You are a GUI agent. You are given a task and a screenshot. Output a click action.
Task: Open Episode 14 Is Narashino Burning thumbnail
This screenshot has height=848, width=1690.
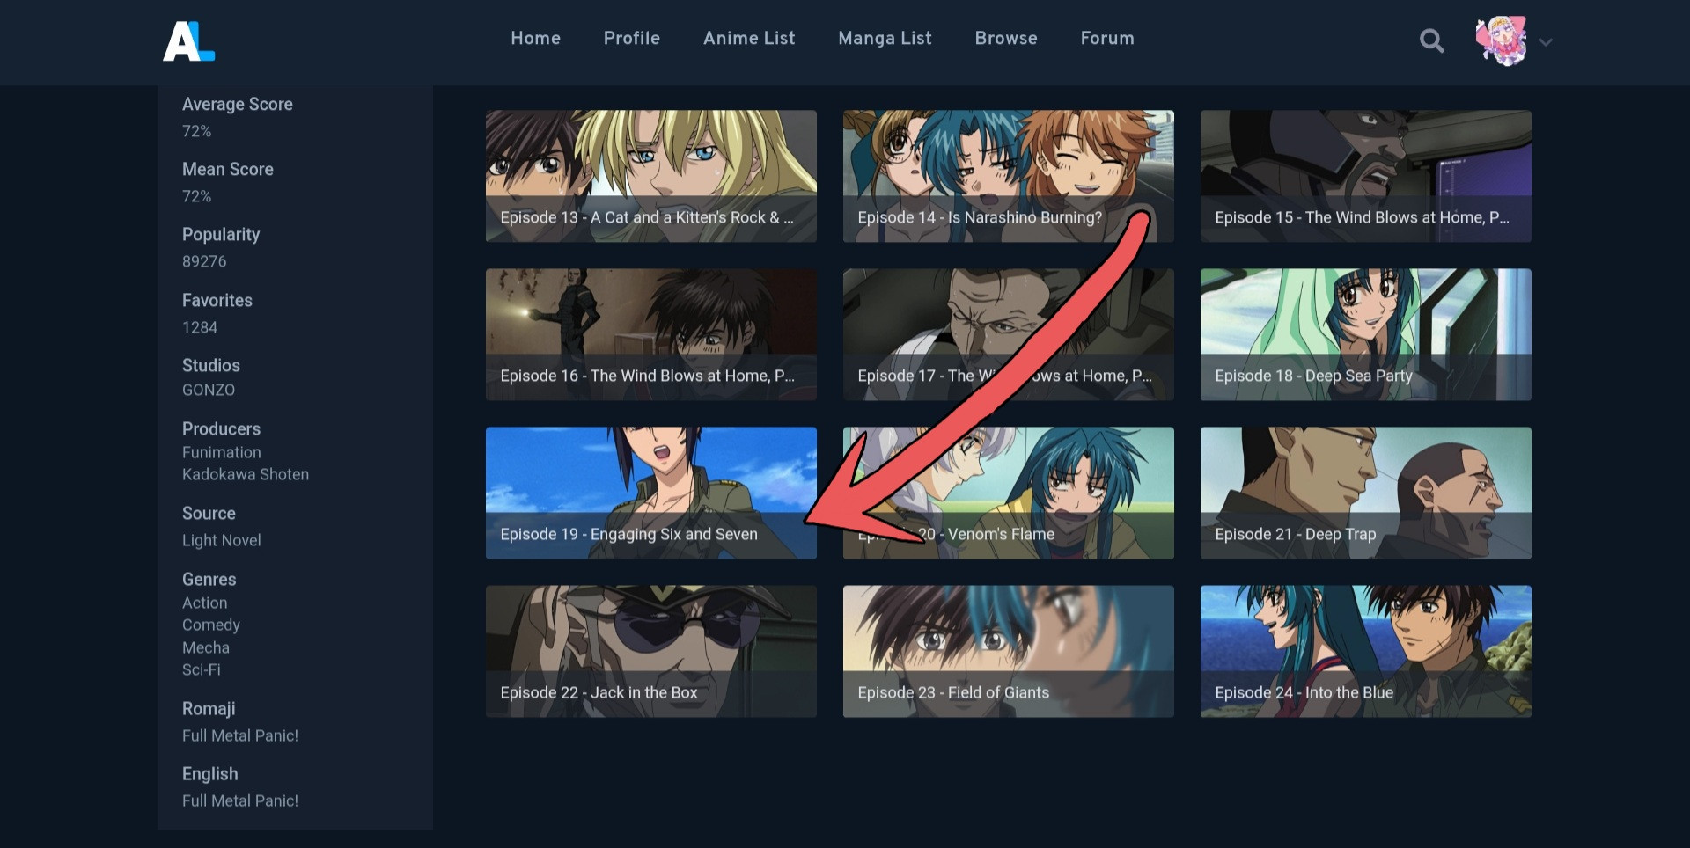pos(1009,176)
